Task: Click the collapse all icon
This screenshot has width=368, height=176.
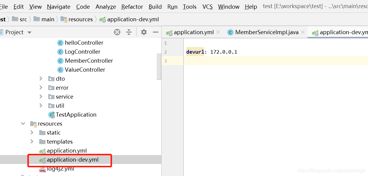Action: pos(129,32)
